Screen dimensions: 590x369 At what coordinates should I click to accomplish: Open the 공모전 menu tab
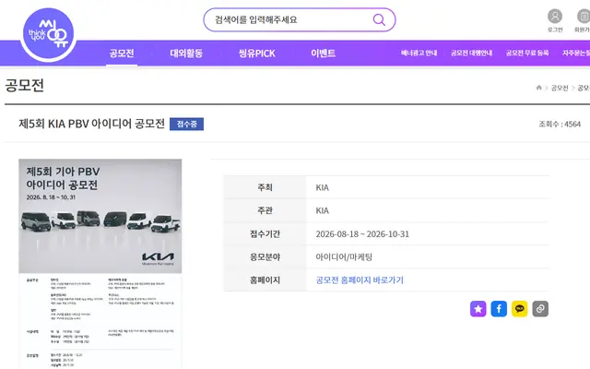tap(122, 54)
